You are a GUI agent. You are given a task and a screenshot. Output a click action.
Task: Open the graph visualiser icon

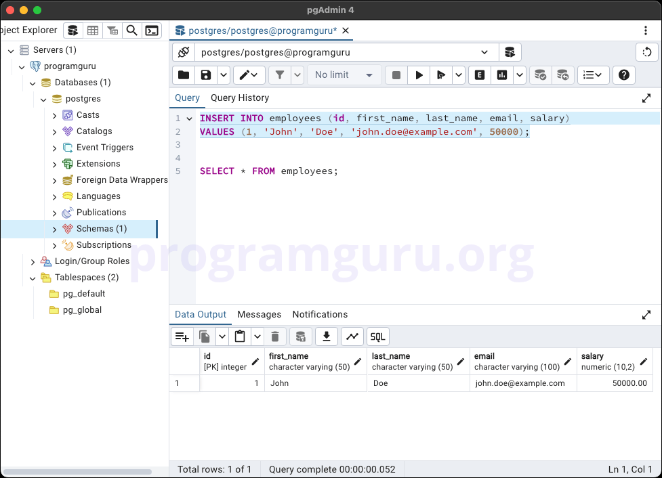pyautogui.click(x=352, y=336)
